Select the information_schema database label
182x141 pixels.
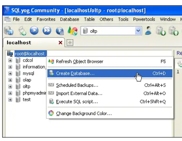pyautogui.click(x=34, y=67)
